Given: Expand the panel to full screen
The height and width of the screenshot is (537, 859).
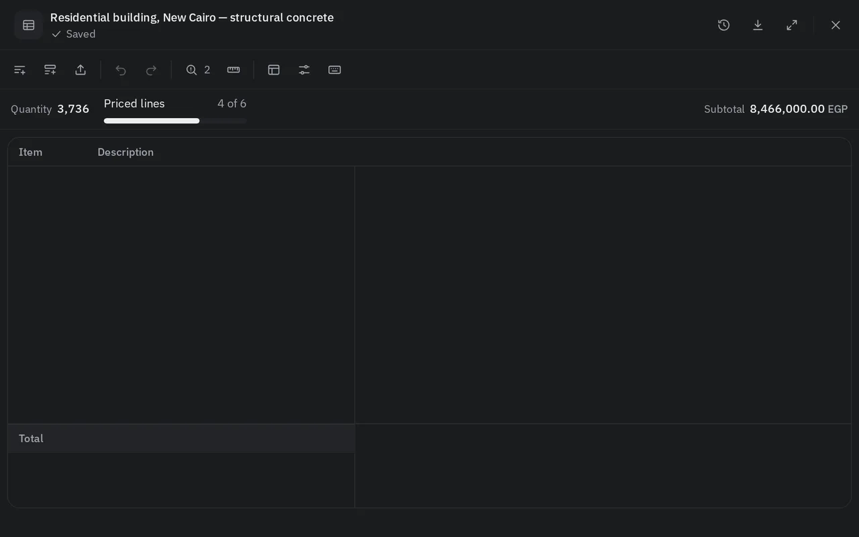Looking at the screenshot, I should pyautogui.click(x=792, y=25).
